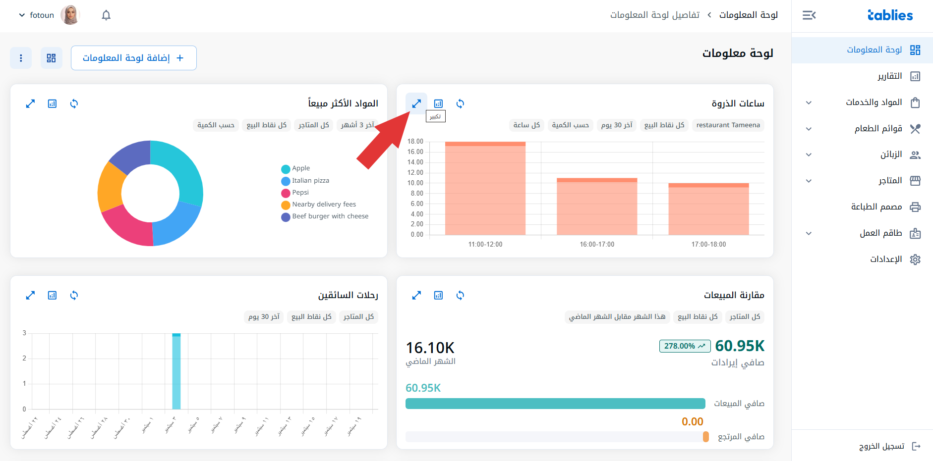This screenshot has height=461, width=933.
Task: Open report icon in best-selling items card
Action: (52, 103)
